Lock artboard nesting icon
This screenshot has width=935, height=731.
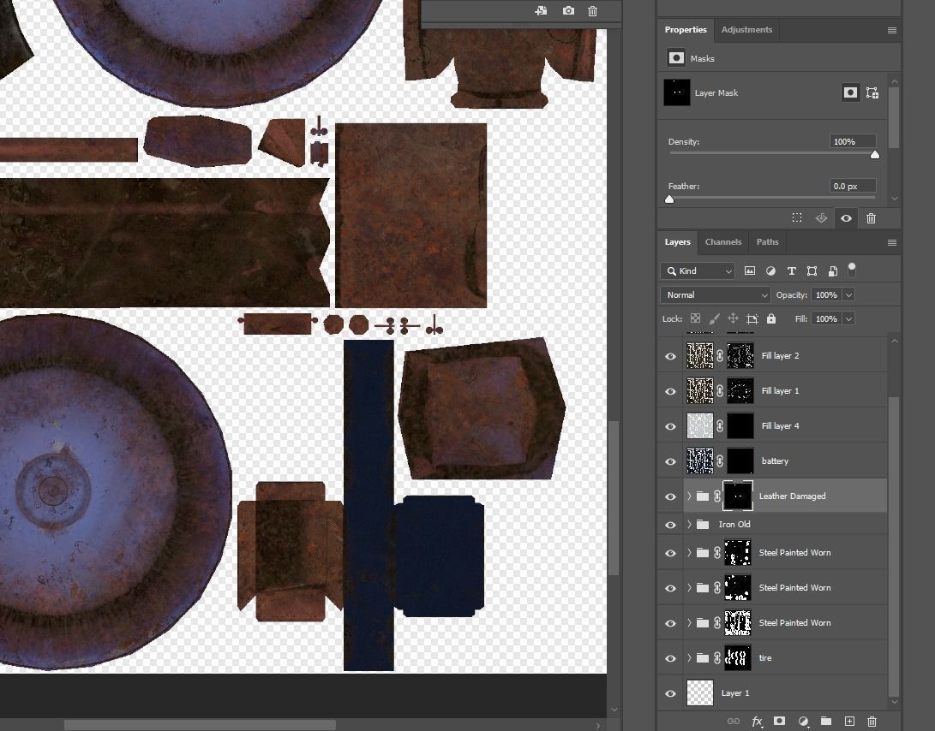coord(752,318)
